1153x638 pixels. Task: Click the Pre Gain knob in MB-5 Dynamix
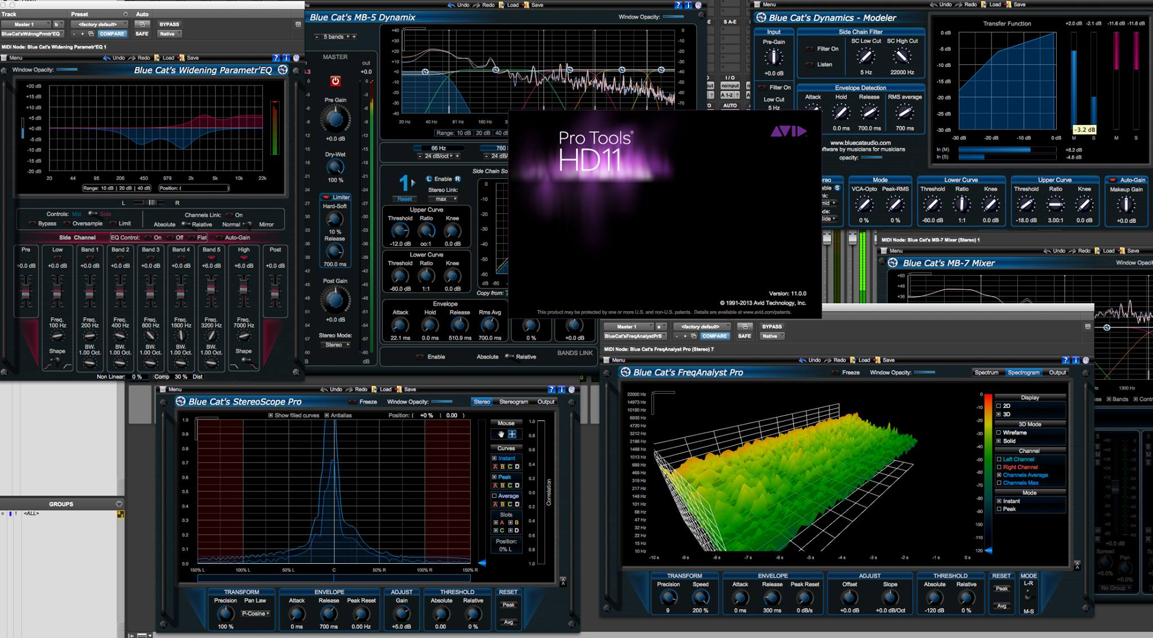click(335, 119)
